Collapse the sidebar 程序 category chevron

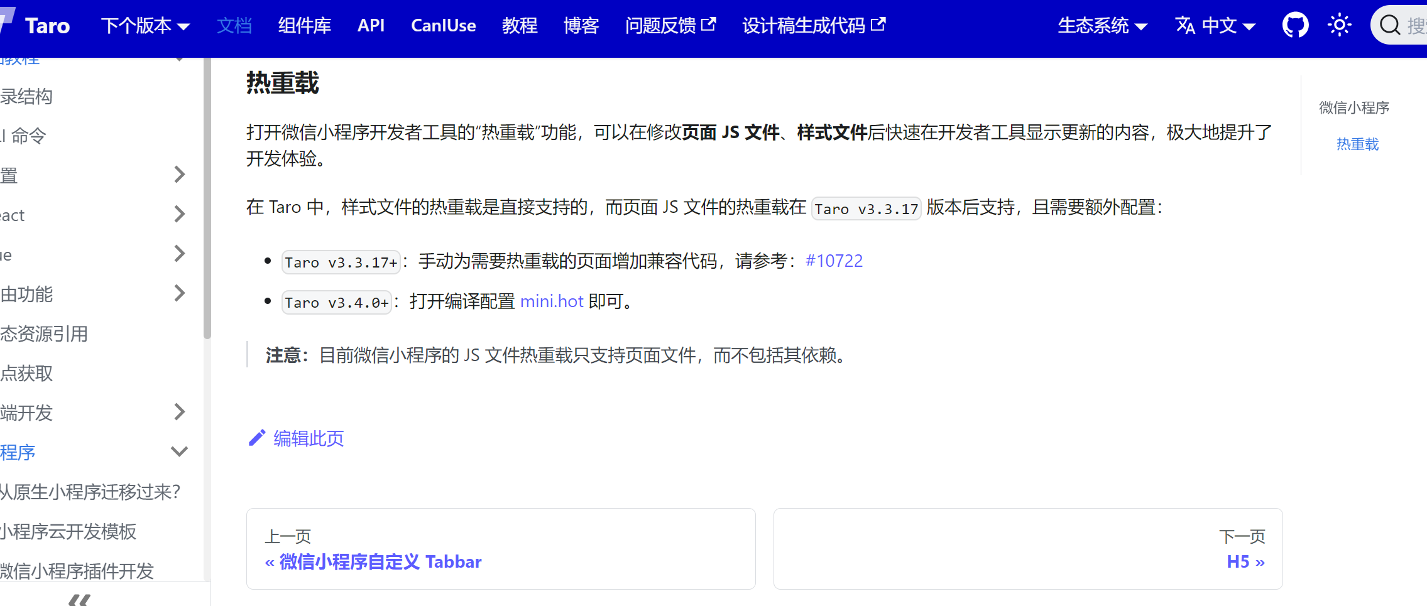tap(180, 452)
